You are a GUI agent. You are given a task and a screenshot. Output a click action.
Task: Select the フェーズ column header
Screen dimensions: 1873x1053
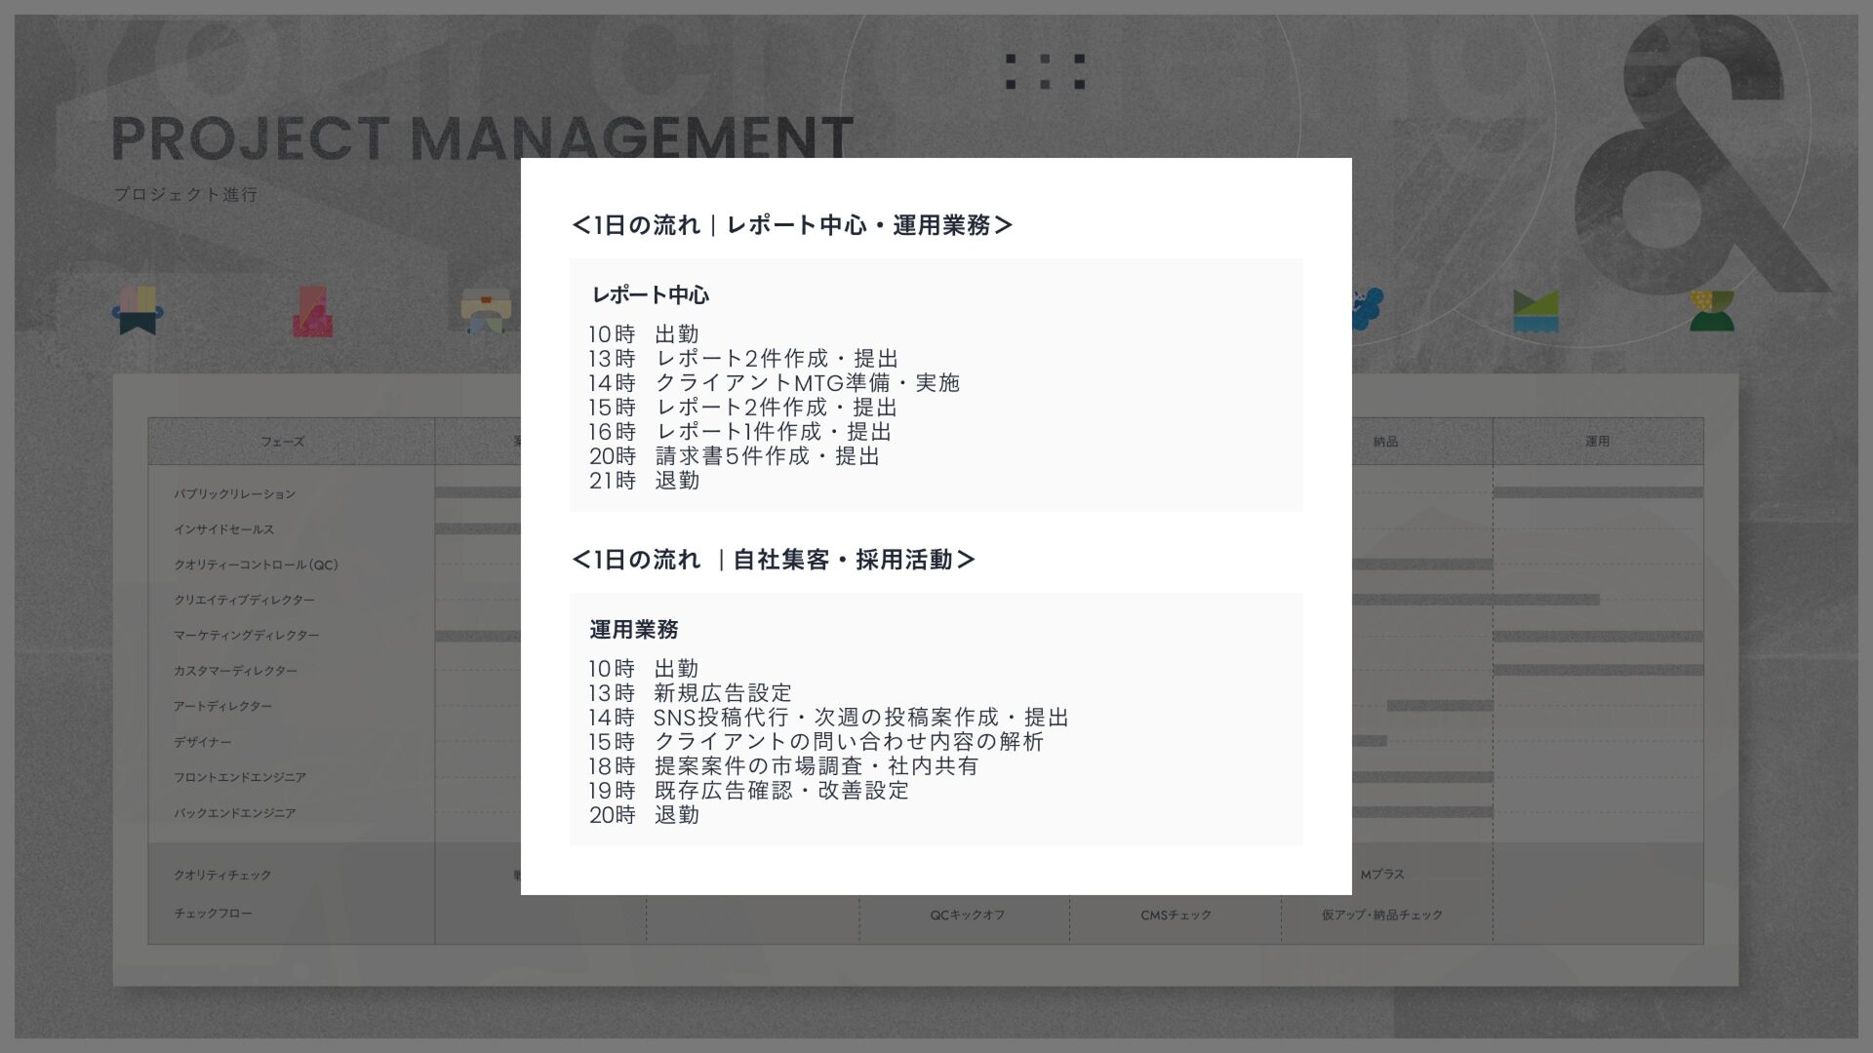(282, 442)
